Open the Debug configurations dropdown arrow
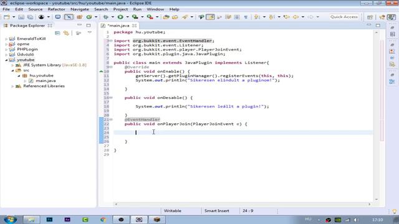The width and height of the screenshot is (399, 224). (x=112, y=17)
